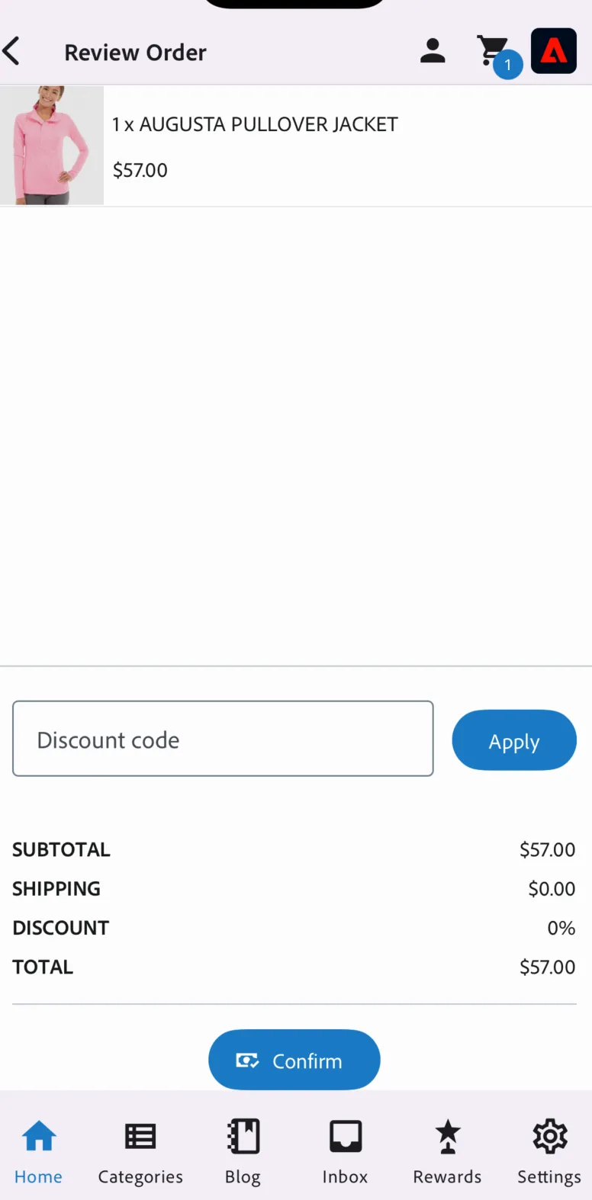This screenshot has height=1200, width=592.
Task: Switch to the Home tab label
Action: [x=38, y=1176]
